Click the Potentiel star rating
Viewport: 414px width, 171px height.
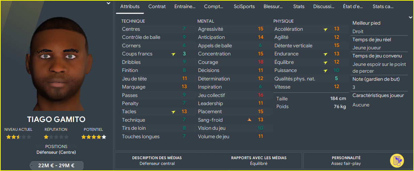coord(94,137)
